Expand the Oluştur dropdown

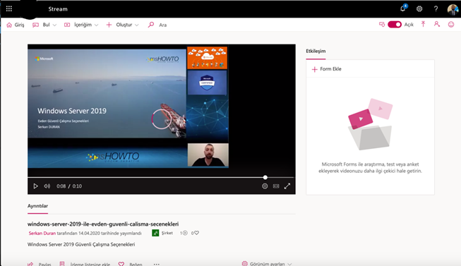(122, 25)
